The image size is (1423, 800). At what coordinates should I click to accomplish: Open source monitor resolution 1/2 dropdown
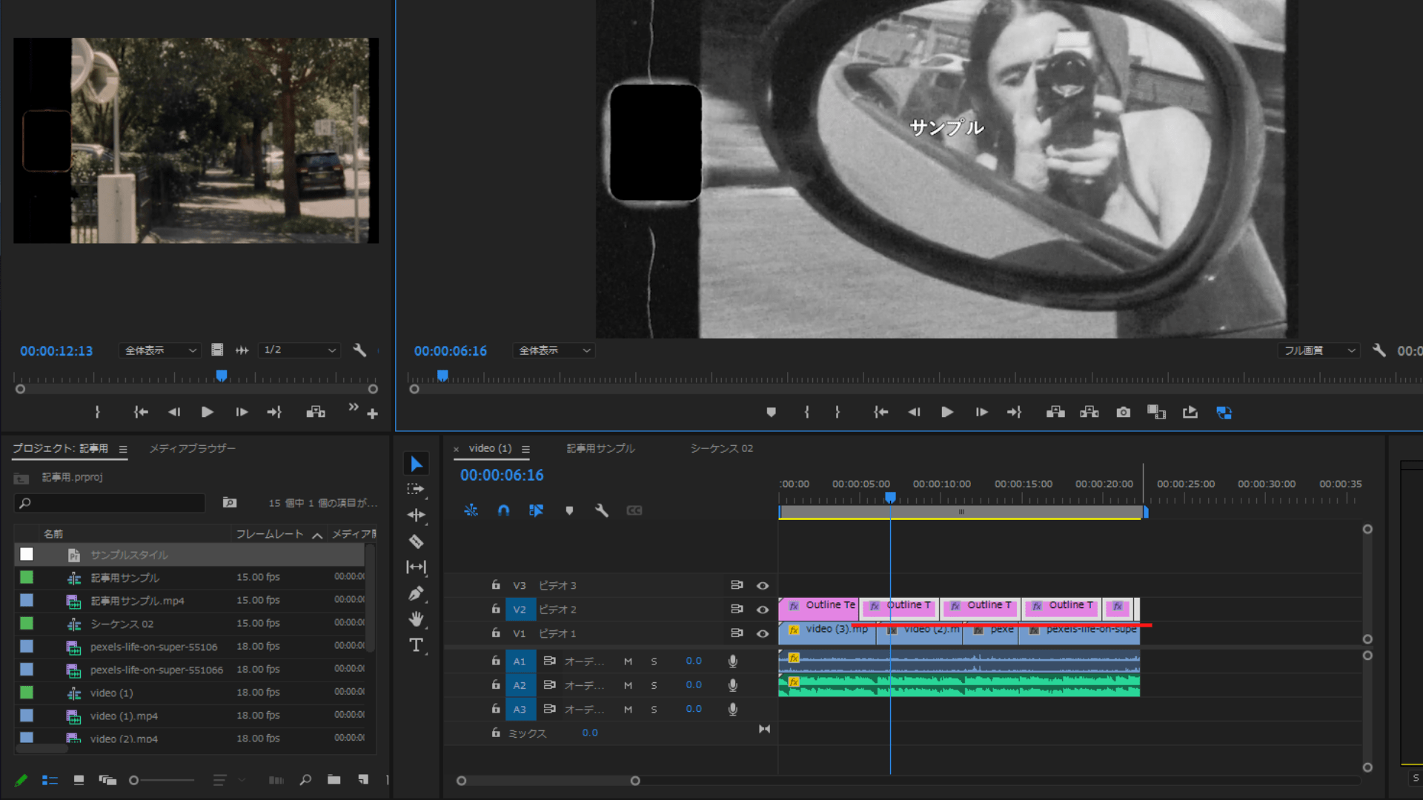299,350
